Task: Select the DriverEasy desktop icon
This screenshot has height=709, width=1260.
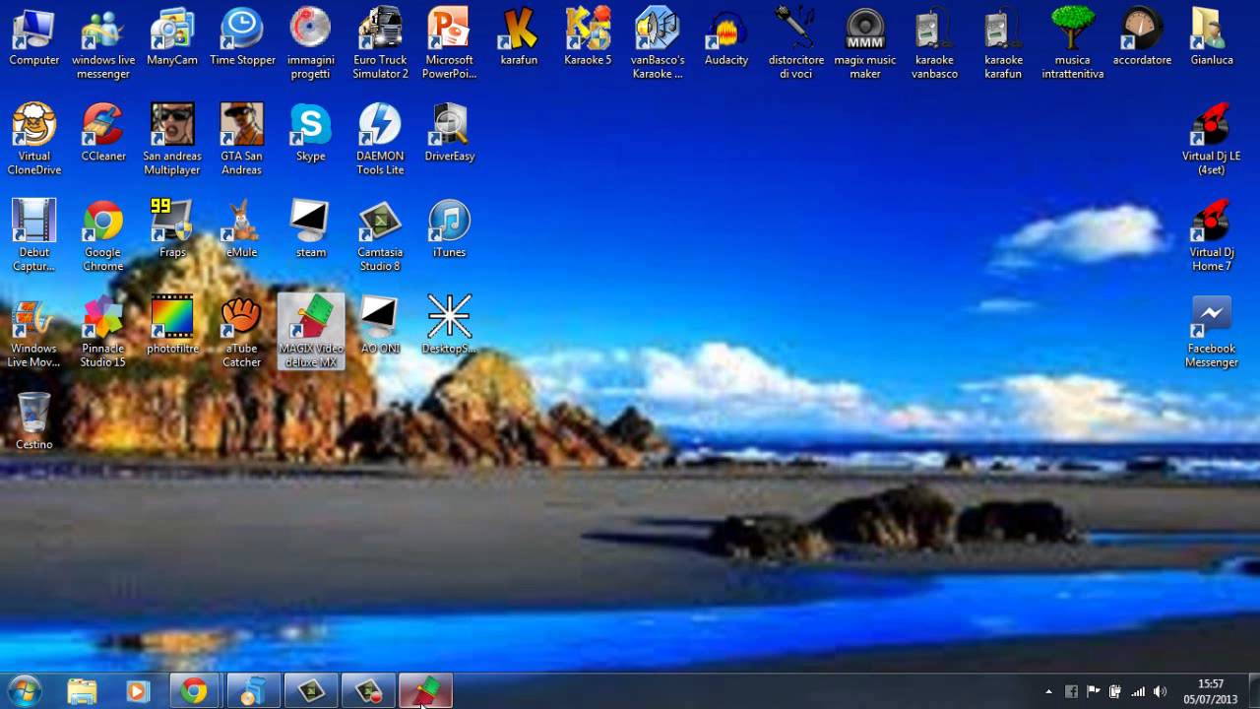Action: 449,133
